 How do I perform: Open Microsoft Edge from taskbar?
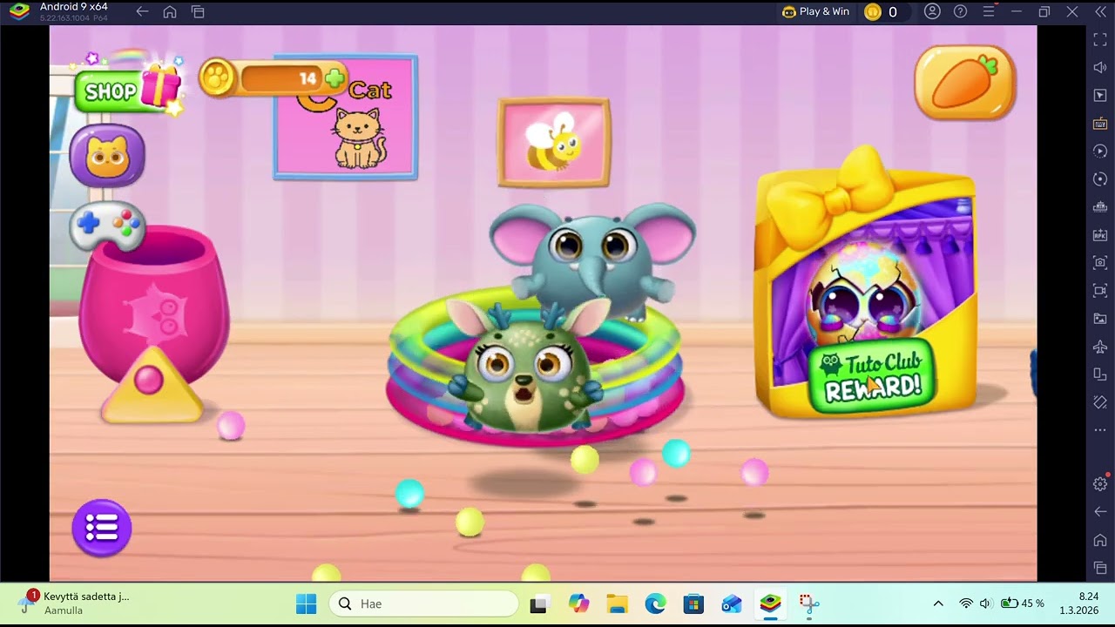[x=655, y=603]
